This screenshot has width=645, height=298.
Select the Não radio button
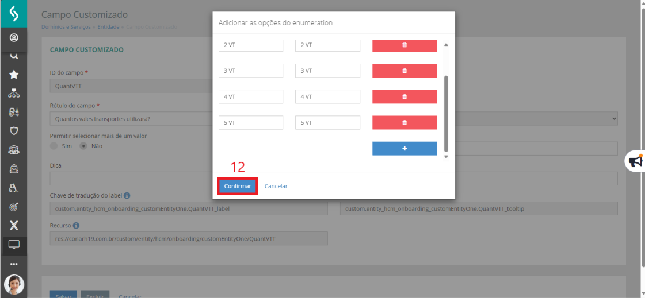(83, 146)
